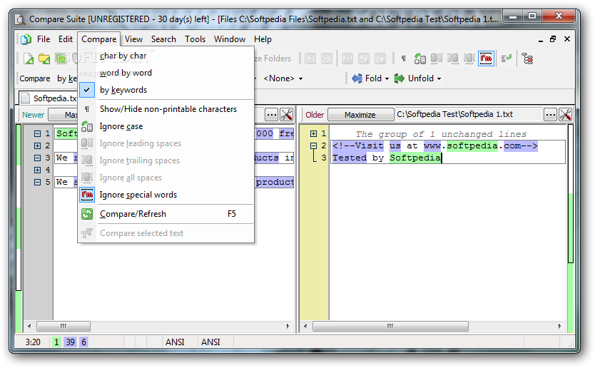Open the Tools menu

coord(195,39)
